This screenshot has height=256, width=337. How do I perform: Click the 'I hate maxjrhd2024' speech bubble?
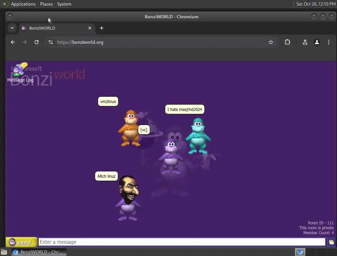(x=185, y=109)
